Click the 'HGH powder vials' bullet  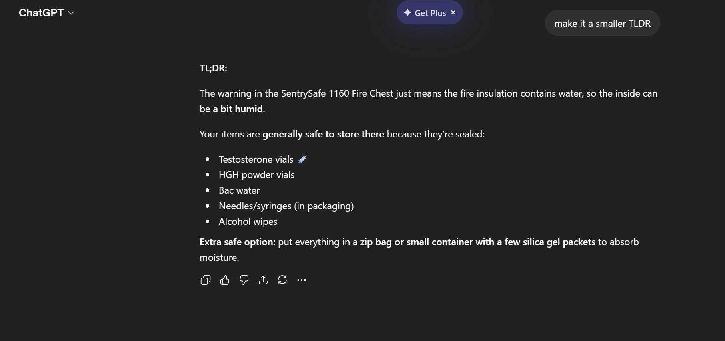pos(256,175)
